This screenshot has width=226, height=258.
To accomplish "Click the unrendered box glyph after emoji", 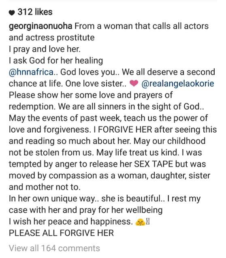I will [148, 222].
